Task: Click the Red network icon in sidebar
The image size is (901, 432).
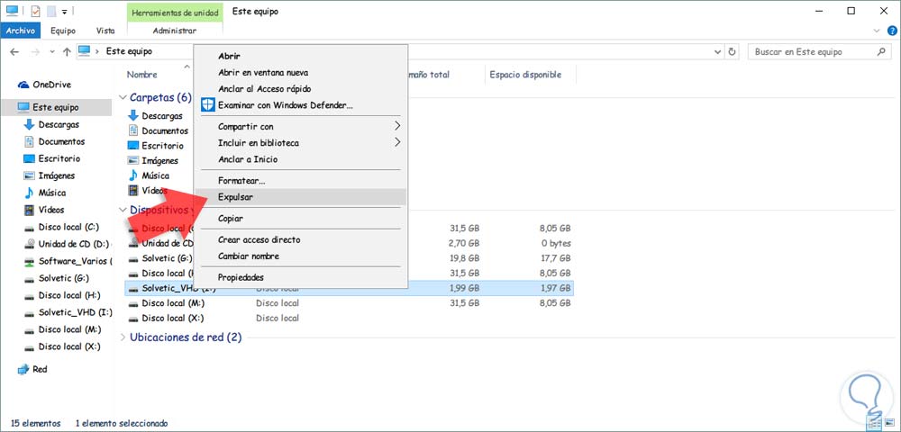Action: coord(23,369)
